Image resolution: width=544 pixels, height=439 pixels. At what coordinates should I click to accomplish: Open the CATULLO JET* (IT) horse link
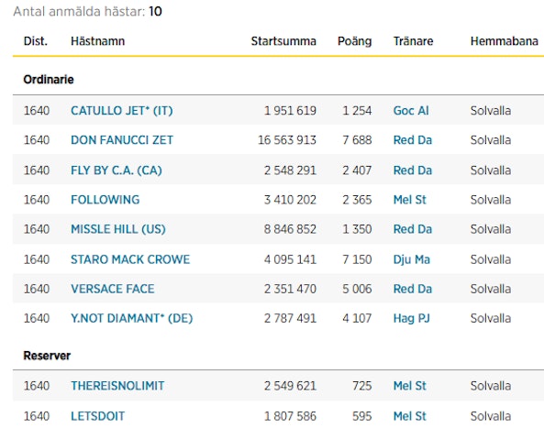coord(122,111)
